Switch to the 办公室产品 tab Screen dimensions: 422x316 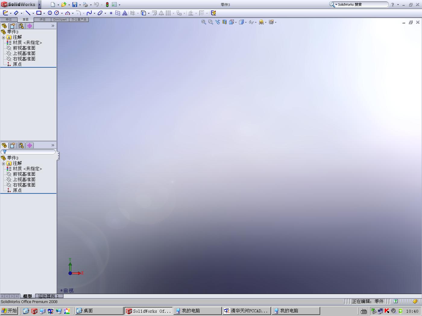point(79,20)
